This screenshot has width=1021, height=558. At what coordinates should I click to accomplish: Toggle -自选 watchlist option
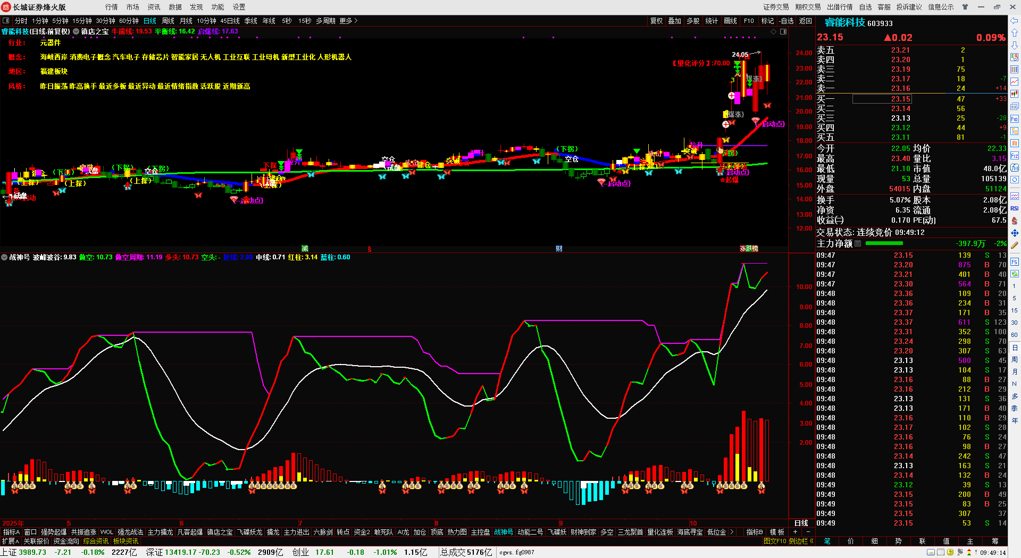[x=786, y=21]
